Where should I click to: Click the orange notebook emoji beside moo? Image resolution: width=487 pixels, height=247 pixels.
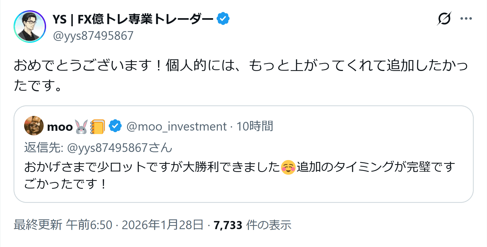point(98,127)
